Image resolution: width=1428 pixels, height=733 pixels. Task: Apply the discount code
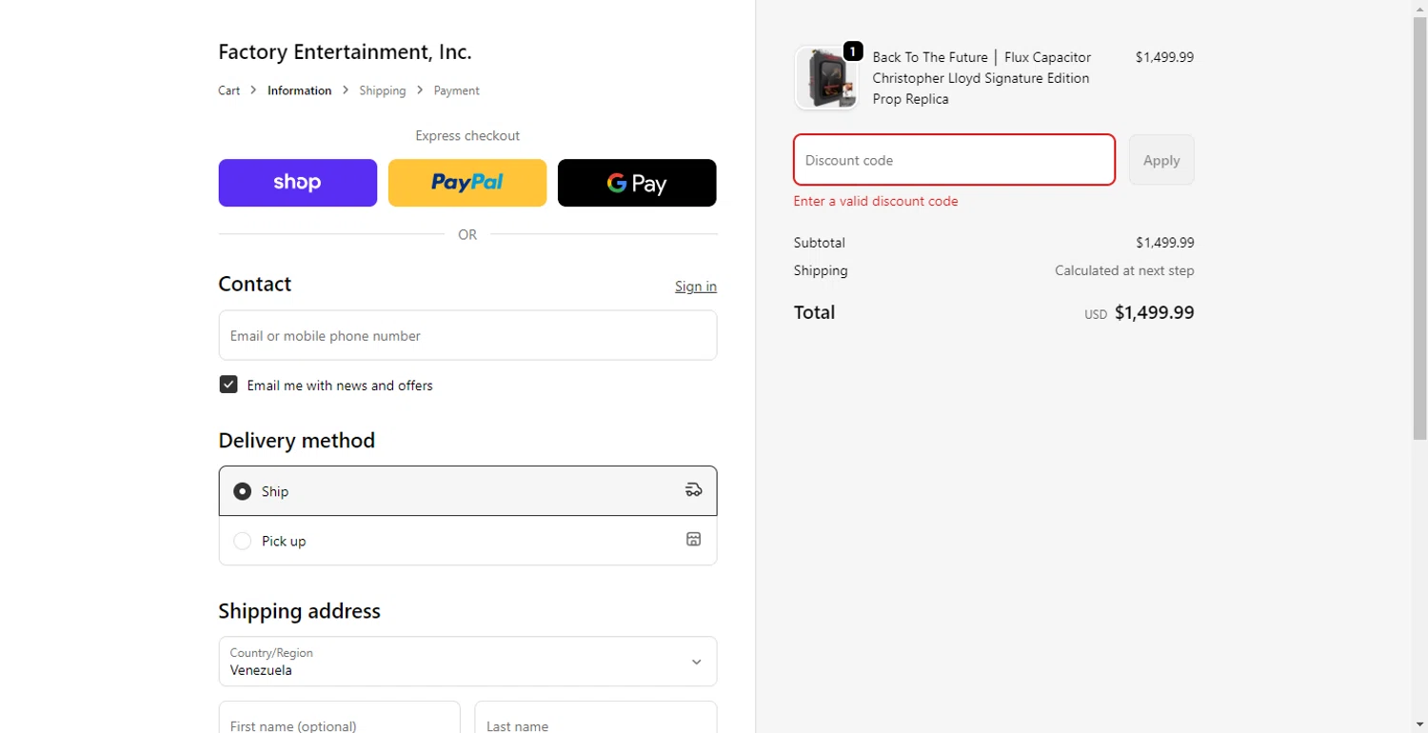(x=1161, y=160)
